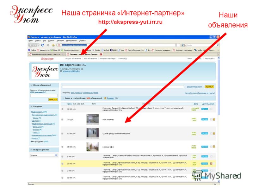Open the 'Много баннеров' bookmark

[x=134, y=50]
